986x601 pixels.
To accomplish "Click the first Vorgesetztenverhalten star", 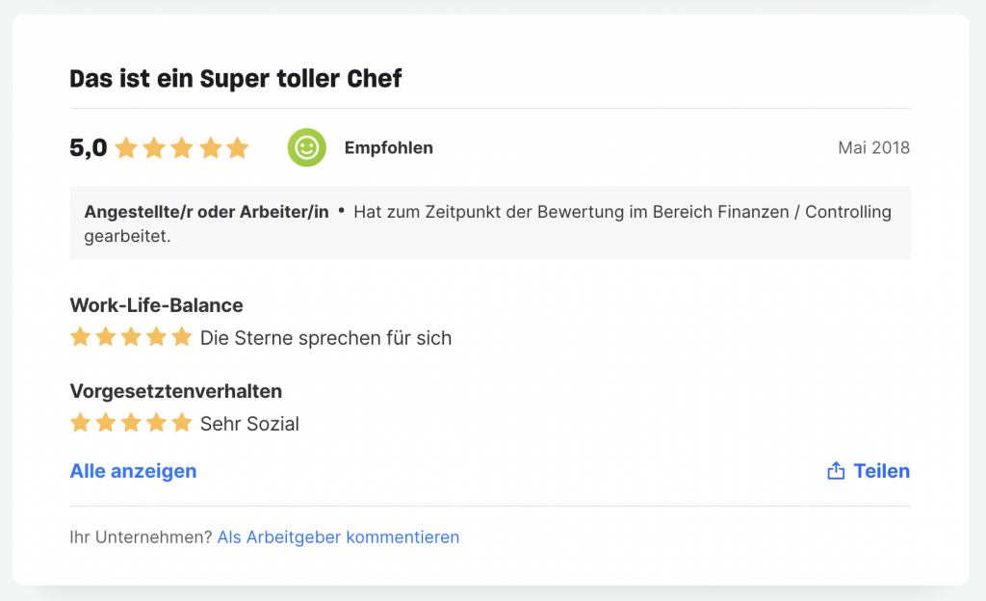I will [81, 423].
